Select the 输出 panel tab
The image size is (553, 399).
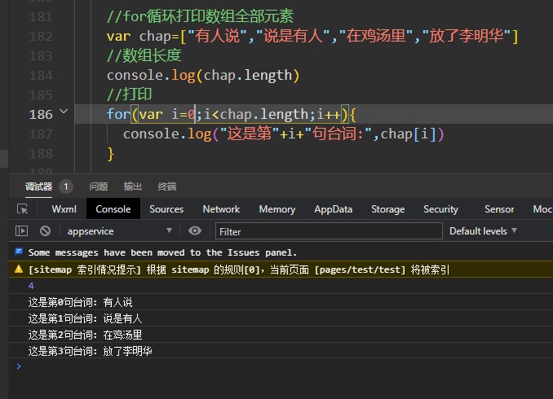133,186
